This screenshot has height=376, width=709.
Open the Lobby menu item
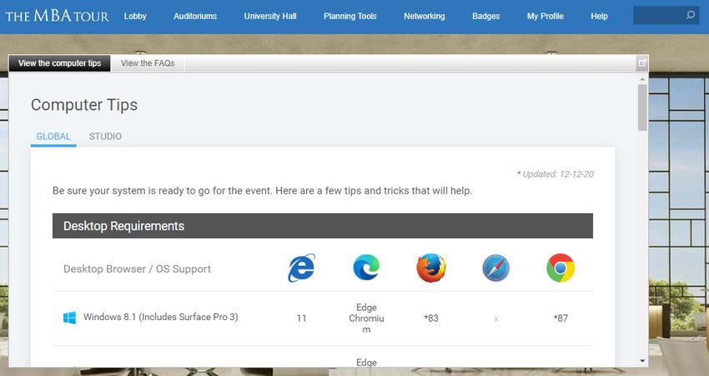coord(135,17)
